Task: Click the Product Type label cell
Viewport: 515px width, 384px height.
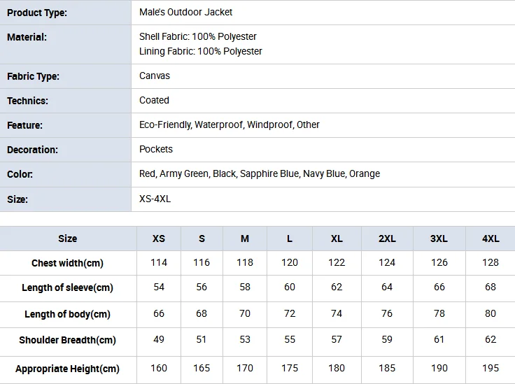Action: click(65, 13)
